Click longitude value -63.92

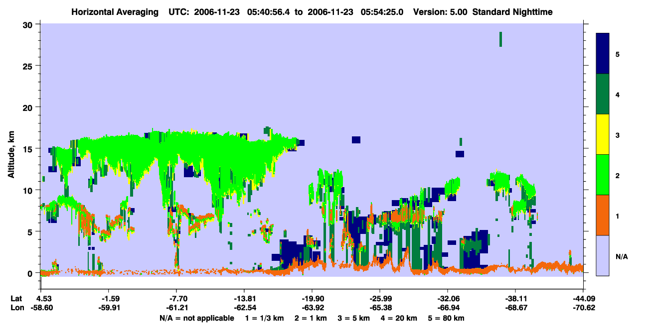tap(312, 308)
